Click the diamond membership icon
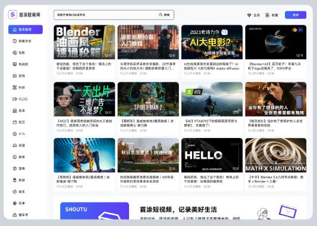This screenshot has width=317, height=226. (x=249, y=15)
